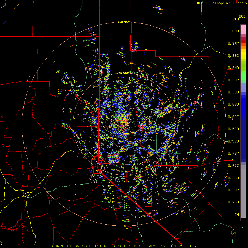This screenshot has width=248, height=248.
Task: Click the 0.893 legend value
Action: [x=233, y=55]
